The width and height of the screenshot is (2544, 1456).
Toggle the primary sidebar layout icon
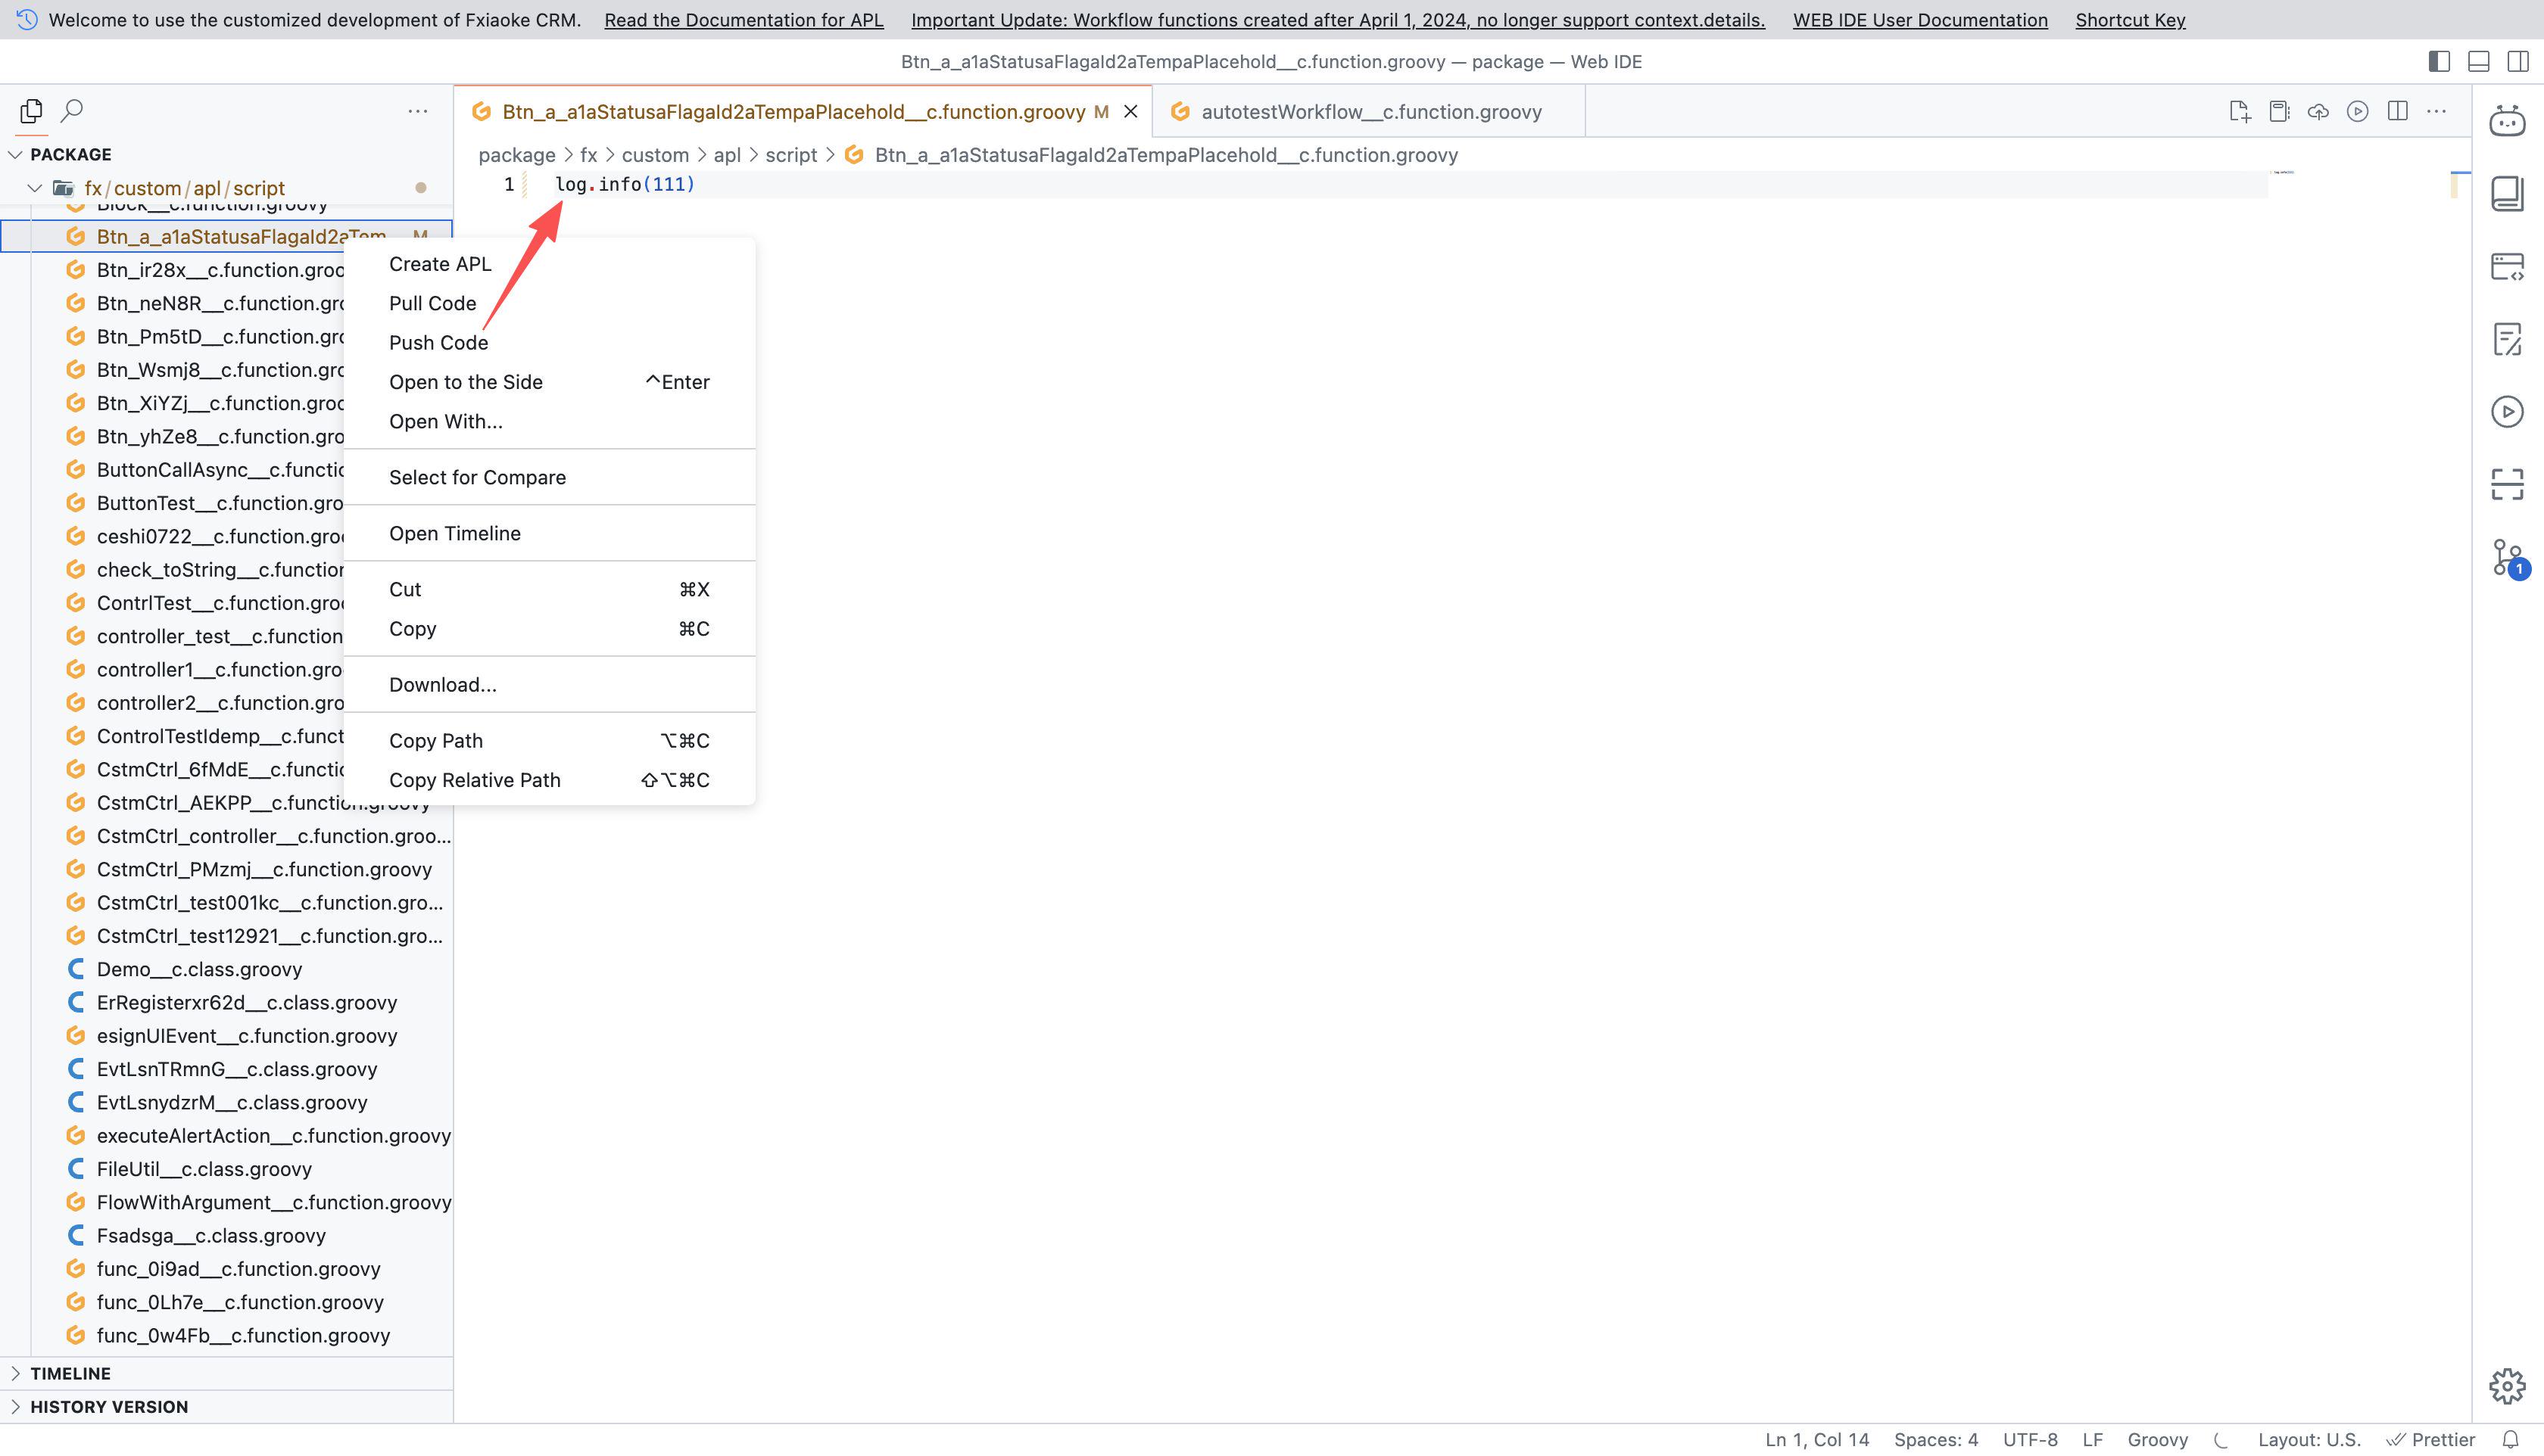click(2439, 61)
